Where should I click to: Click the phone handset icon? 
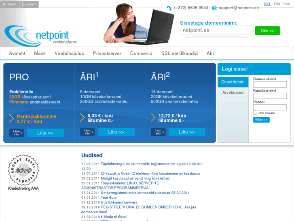click(169, 8)
